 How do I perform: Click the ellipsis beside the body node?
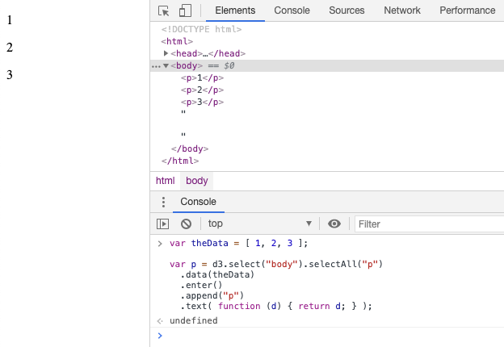coord(156,66)
